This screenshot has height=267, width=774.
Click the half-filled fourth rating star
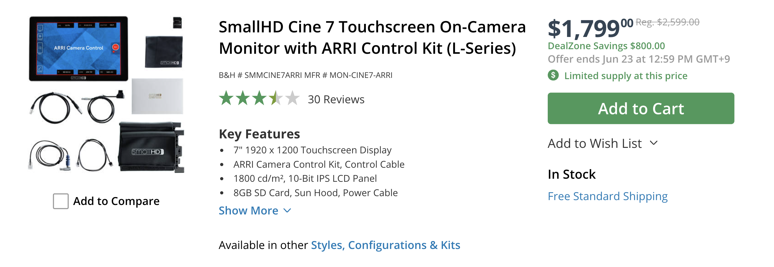276,98
